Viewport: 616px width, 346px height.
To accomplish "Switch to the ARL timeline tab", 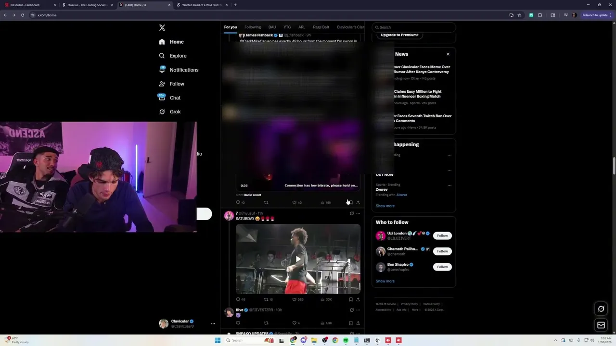I will coord(302,27).
